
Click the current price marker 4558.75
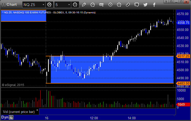(x=183, y=23)
